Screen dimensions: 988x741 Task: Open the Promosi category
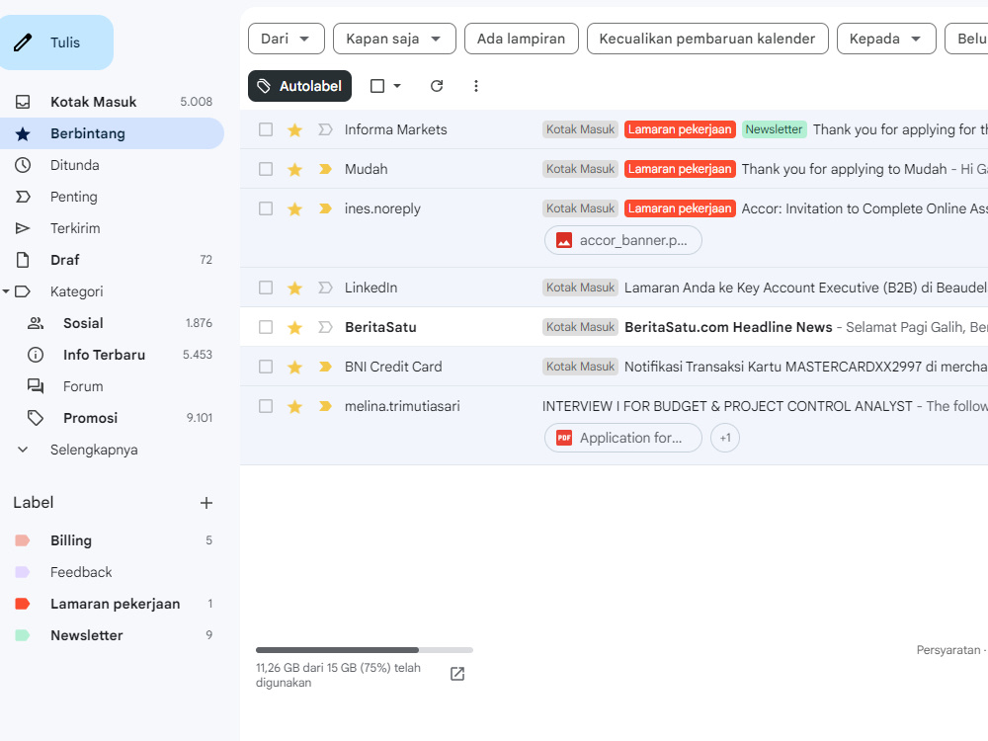pyautogui.click(x=113, y=418)
